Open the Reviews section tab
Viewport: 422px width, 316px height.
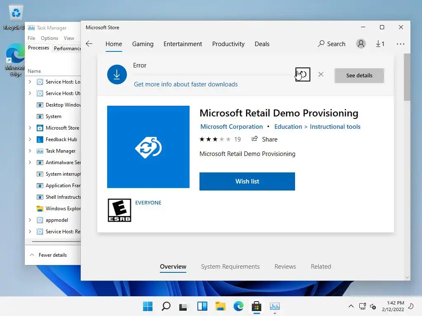pyautogui.click(x=285, y=267)
